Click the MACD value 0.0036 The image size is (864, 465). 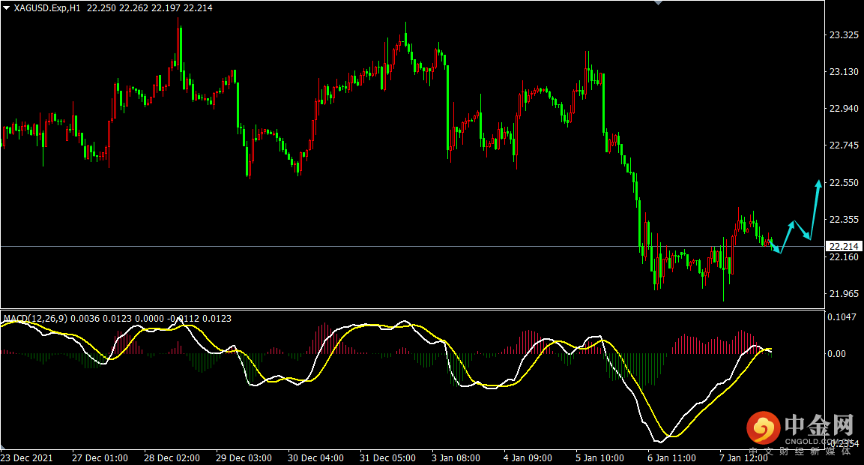[x=85, y=318]
